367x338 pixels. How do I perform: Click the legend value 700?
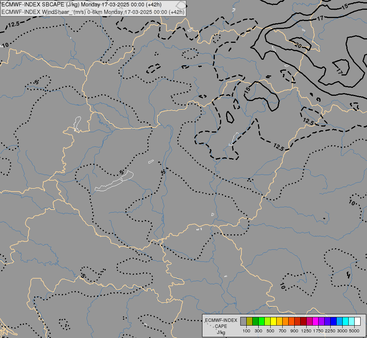[x=283, y=331]
